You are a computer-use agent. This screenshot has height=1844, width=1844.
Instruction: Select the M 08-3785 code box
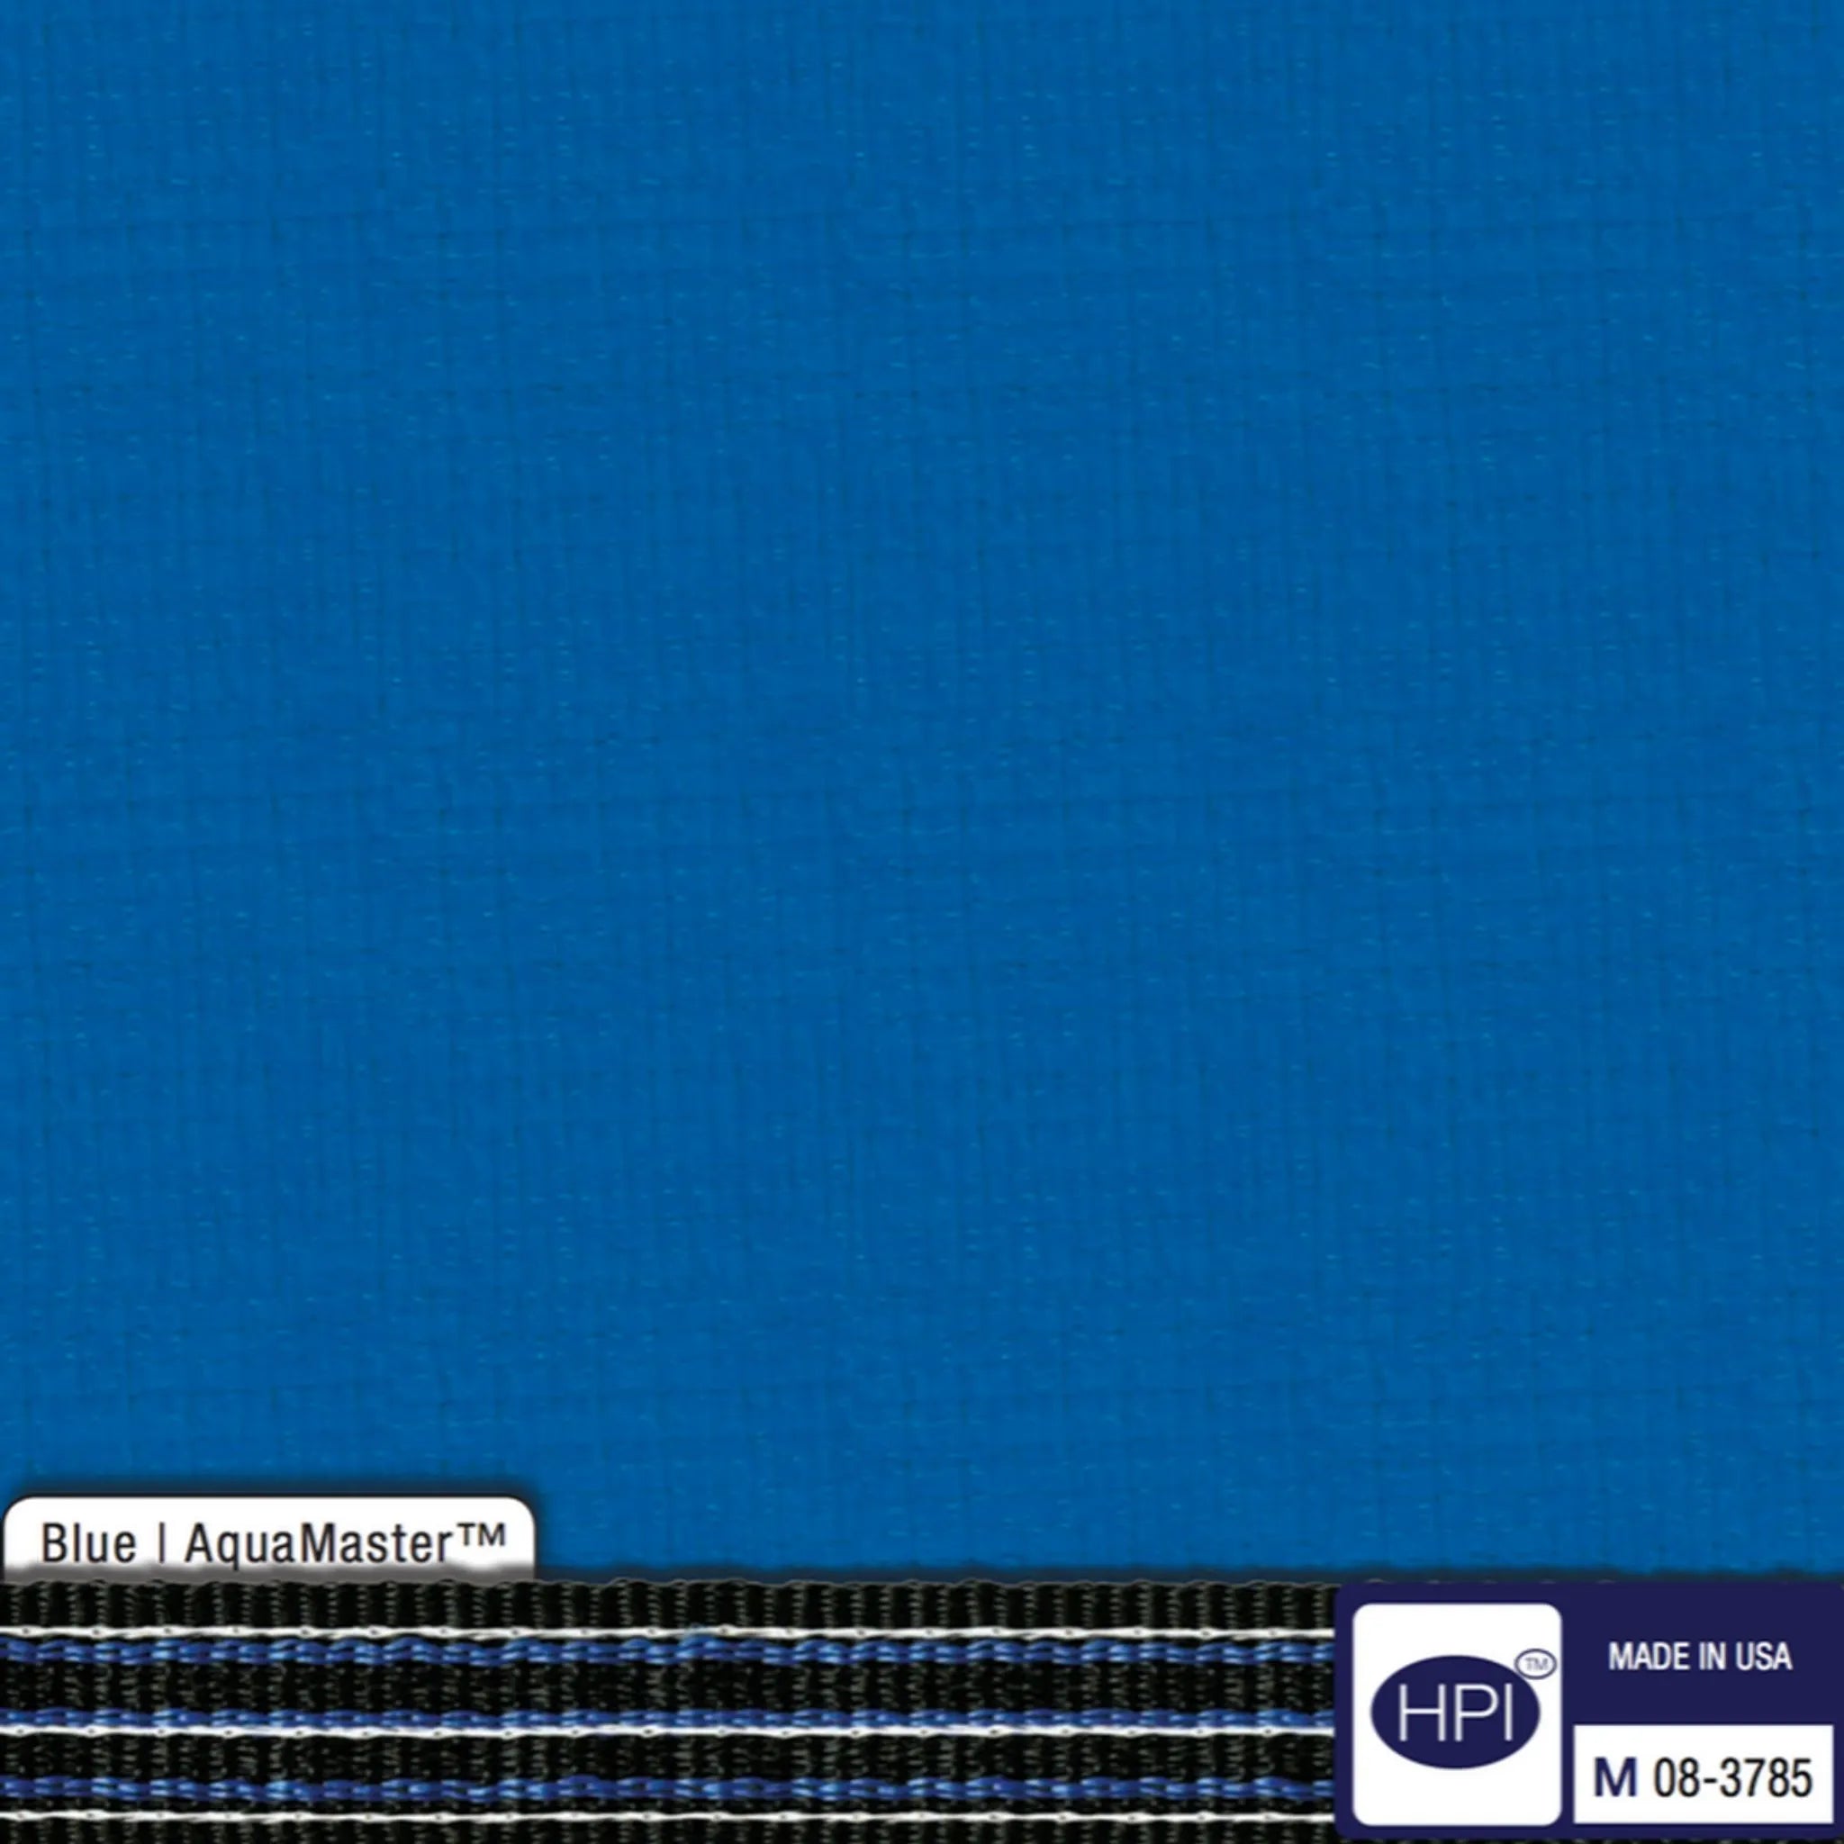1703,1774
